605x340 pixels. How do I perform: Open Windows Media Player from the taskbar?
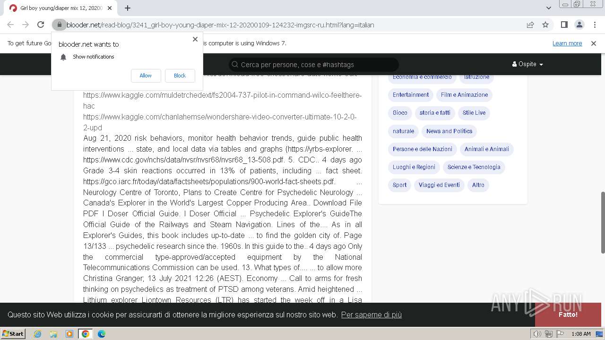coord(69,334)
